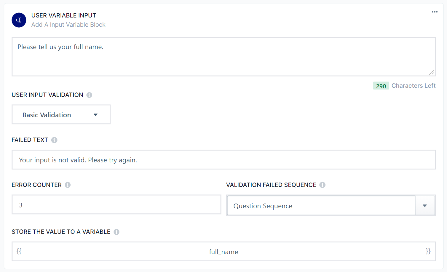Expand the Question Sequence dropdown arrow
This screenshot has height=272, width=447.
(425, 206)
